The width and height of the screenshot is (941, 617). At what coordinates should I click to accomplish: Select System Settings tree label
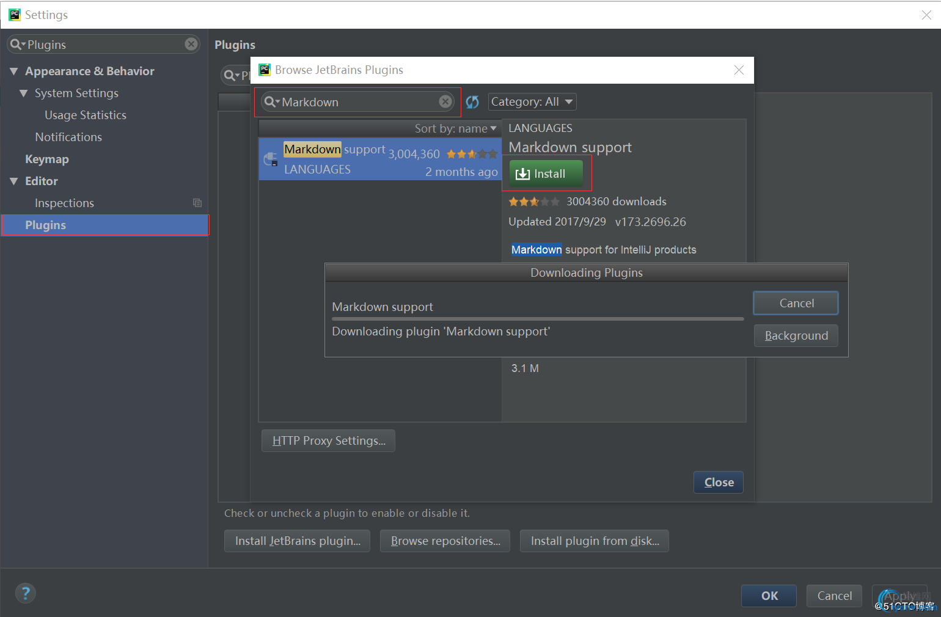[x=76, y=93]
